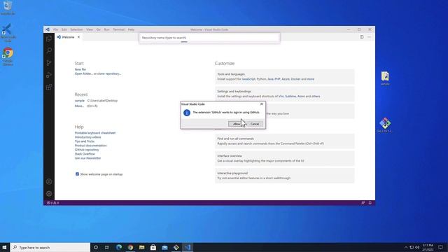Open the View menu
This screenshot has width=448, height=252.
(90, 29)
